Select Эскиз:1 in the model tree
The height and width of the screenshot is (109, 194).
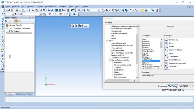click(17, 31)
